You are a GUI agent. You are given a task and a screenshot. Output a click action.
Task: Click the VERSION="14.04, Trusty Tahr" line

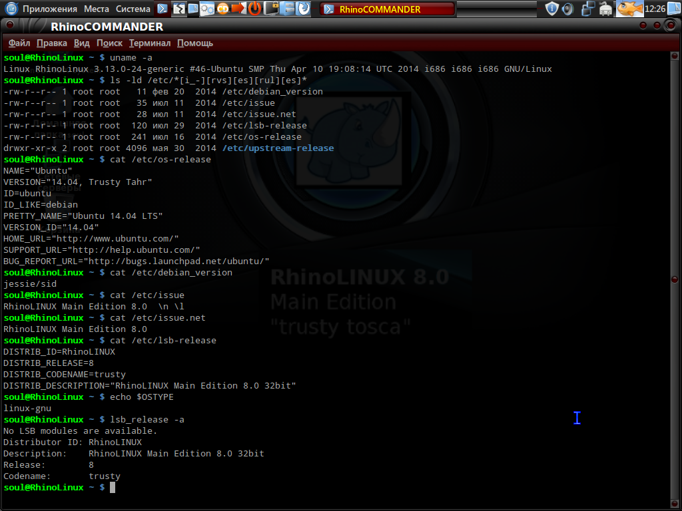(x=77, y=182)
